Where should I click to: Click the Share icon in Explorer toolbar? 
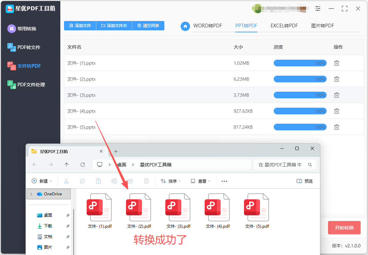(130, 181)
